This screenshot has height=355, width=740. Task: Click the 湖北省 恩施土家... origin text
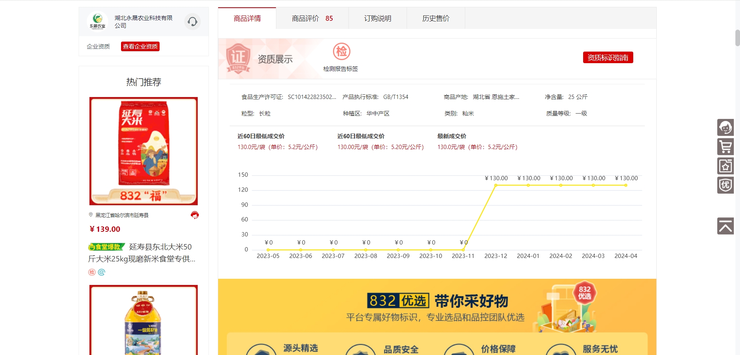(496, 97)
